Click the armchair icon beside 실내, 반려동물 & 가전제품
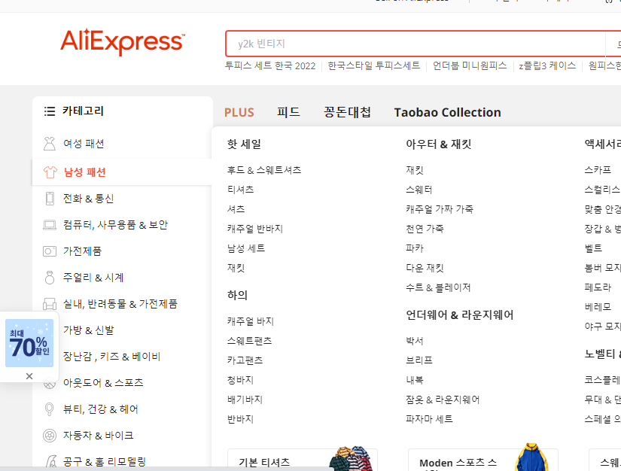 point(50,304)
